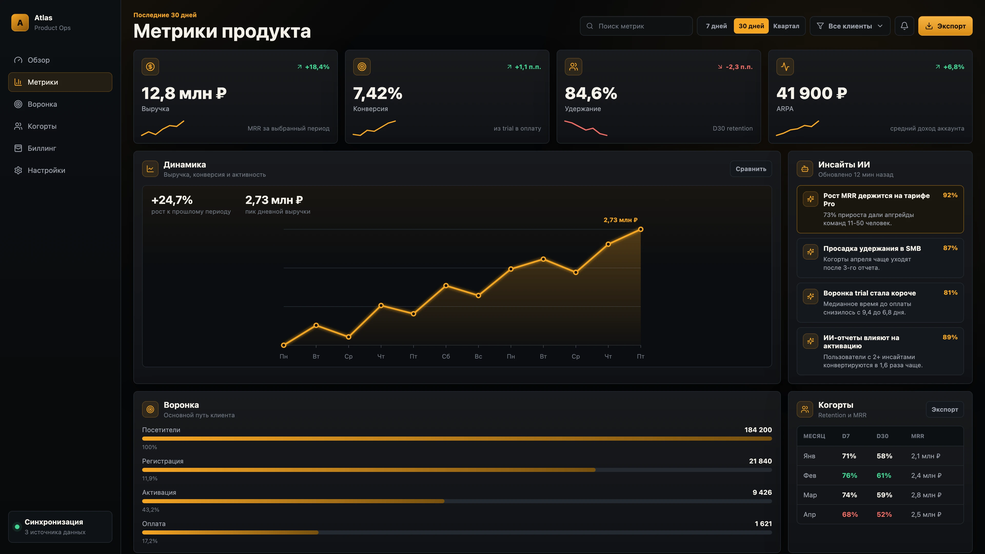Click sparkle icon of ИИ-отчеты insight

coord(810,341)
